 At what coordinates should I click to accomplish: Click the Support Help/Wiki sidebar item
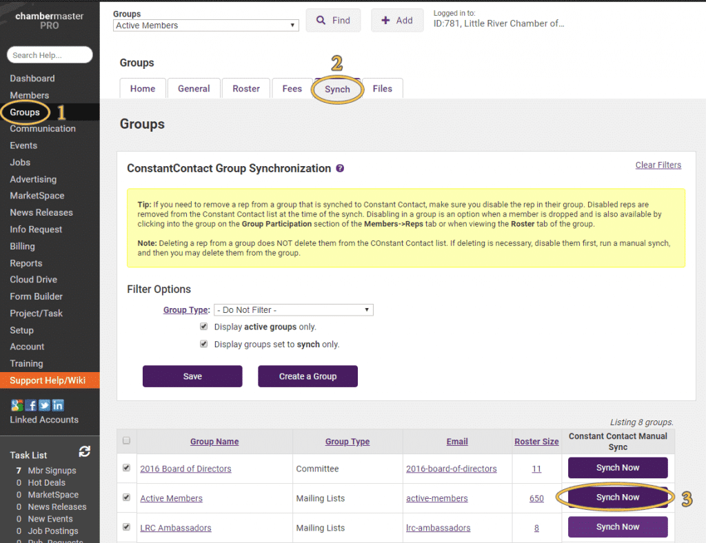(50, 380)
